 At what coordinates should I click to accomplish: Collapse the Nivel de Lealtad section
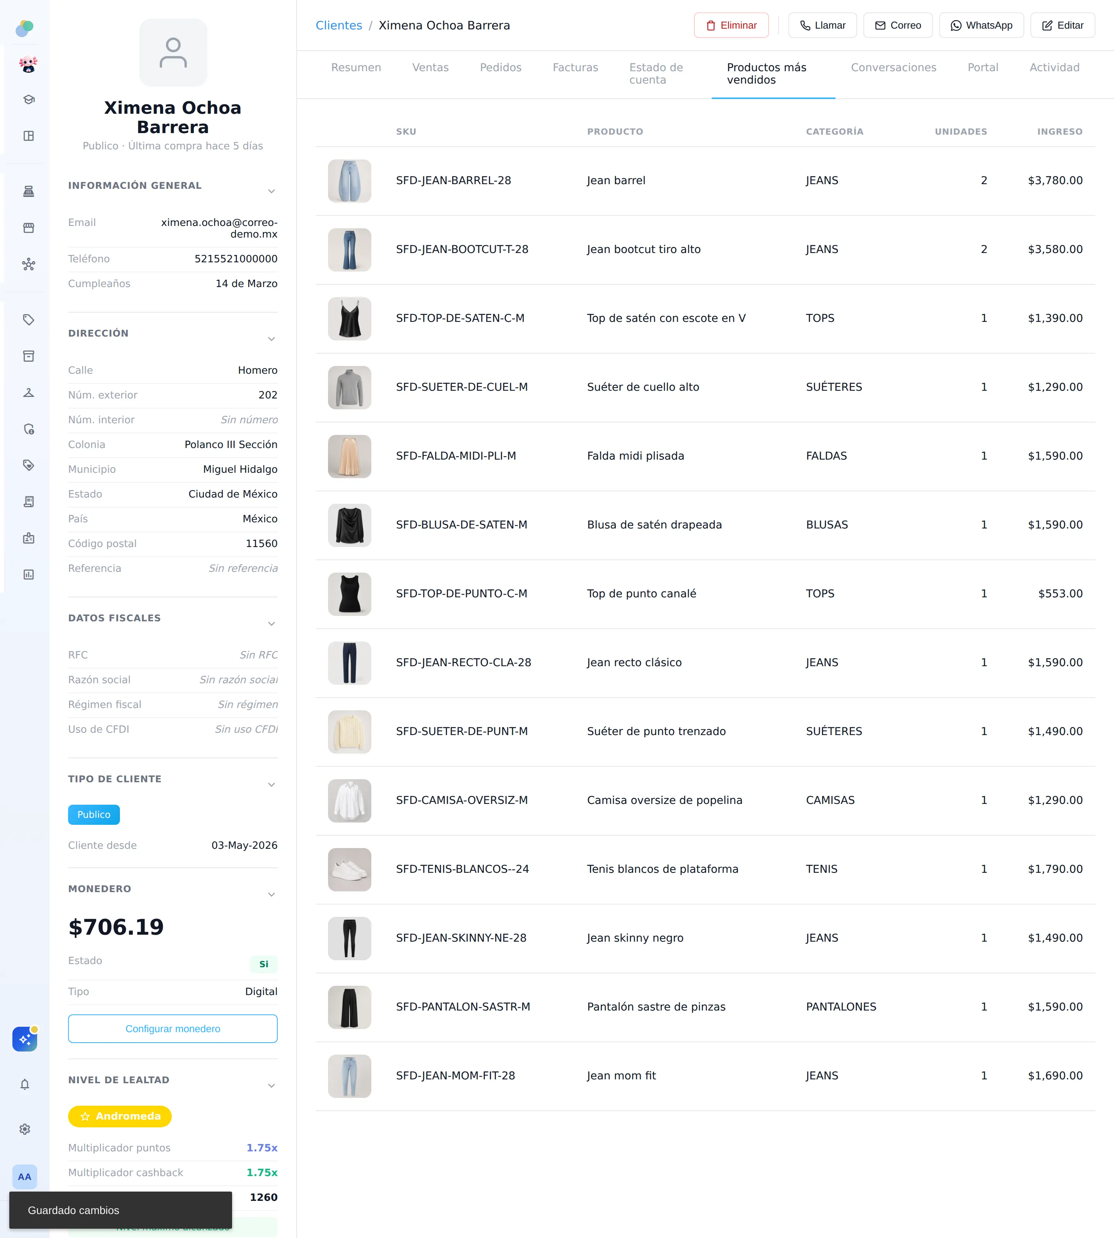271,1086
